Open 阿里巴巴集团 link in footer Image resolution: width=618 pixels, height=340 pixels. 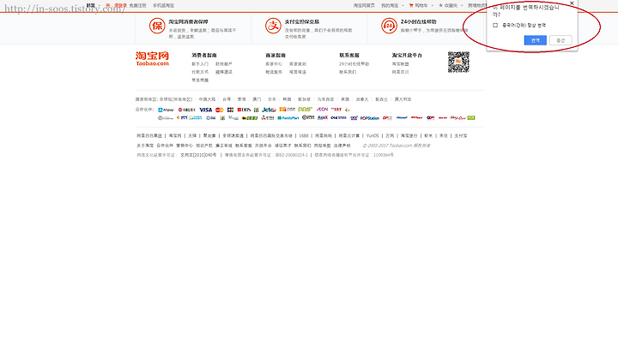click(149, 135)
